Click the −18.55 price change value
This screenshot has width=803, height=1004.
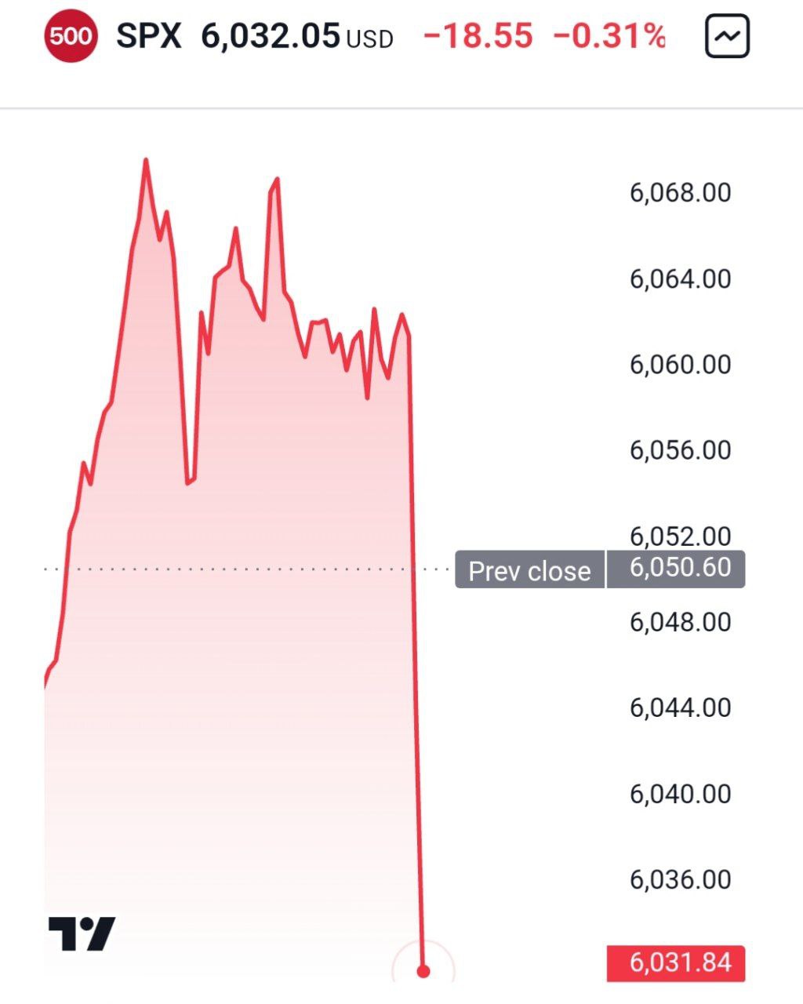[478, 36]
